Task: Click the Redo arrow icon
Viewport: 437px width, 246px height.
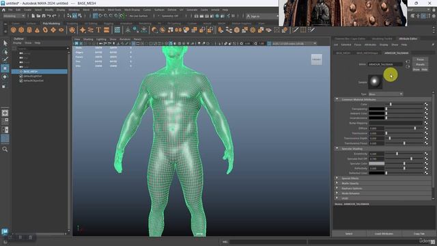Action: pyautogui.click(x=55, y=16)
